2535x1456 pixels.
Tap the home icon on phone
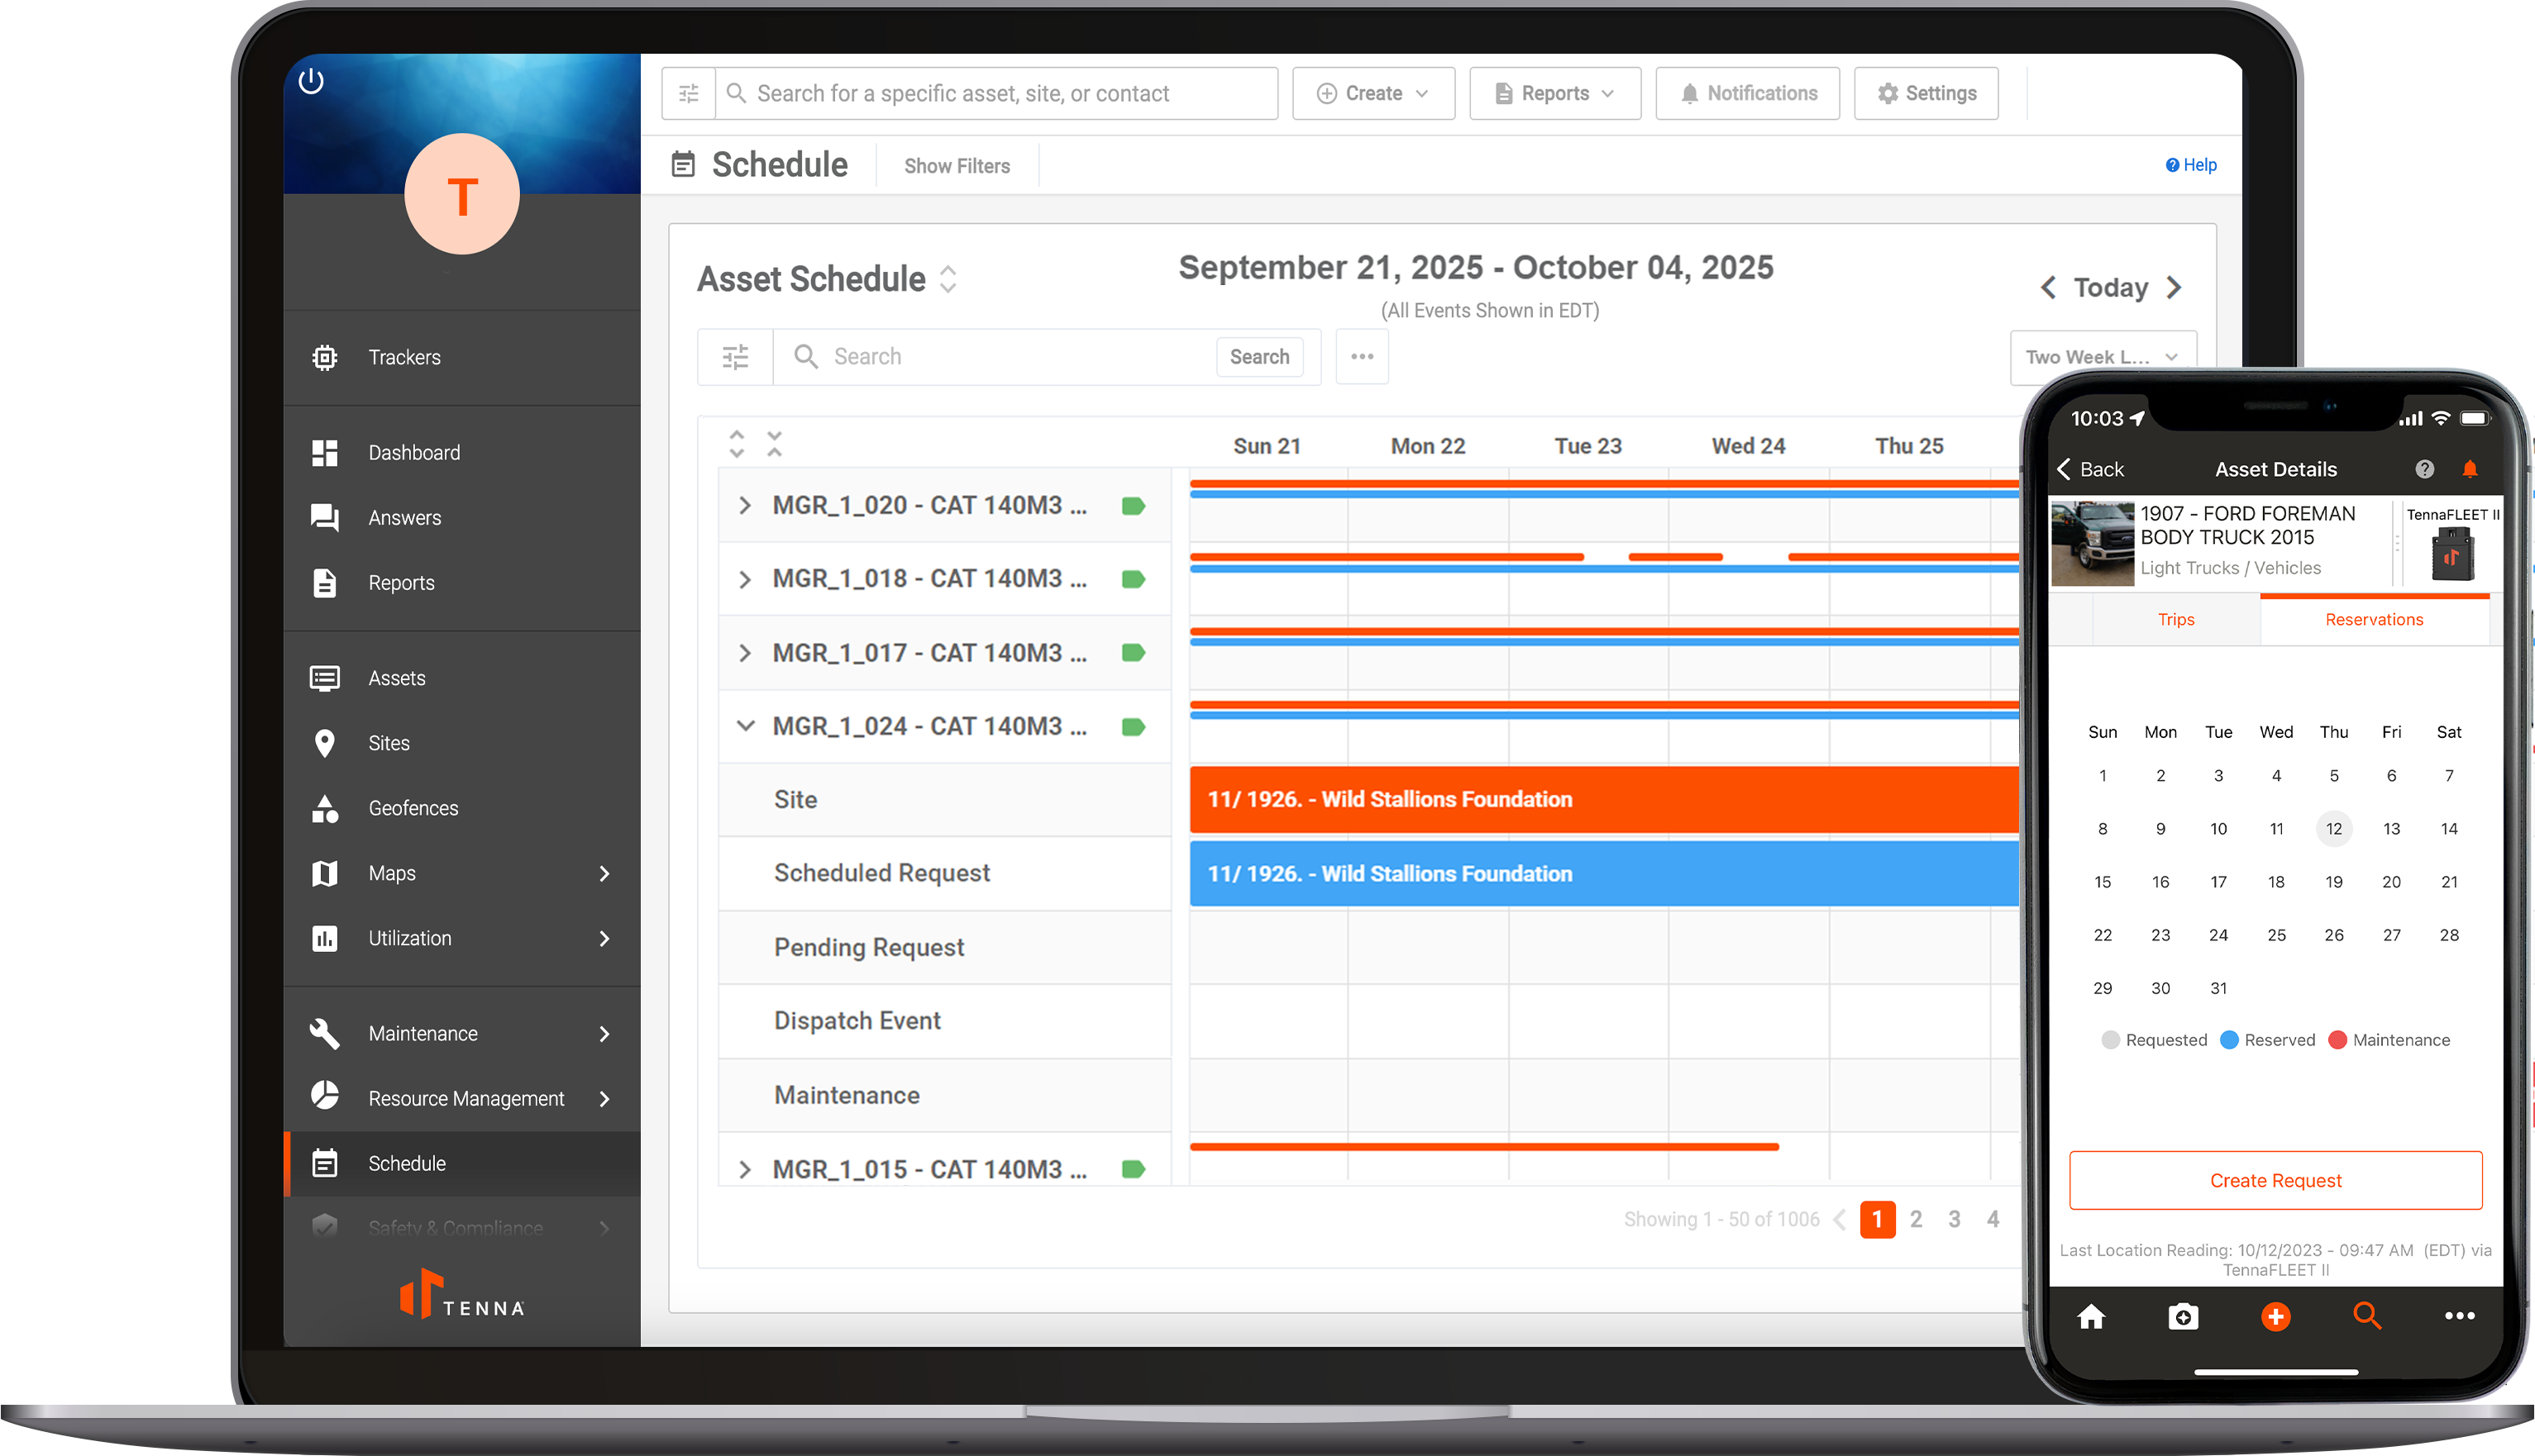click(2091, 1316)
